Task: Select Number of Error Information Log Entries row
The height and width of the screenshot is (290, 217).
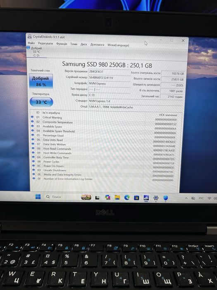Action: 105,179
